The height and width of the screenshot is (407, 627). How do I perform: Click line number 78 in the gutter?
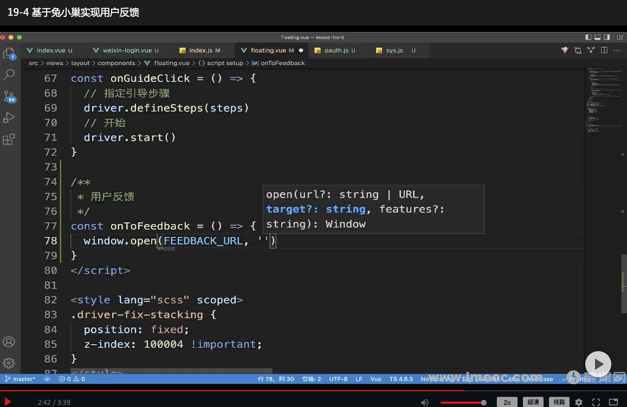51,241
